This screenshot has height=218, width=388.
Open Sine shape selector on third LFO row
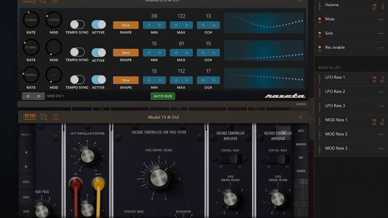125,80
